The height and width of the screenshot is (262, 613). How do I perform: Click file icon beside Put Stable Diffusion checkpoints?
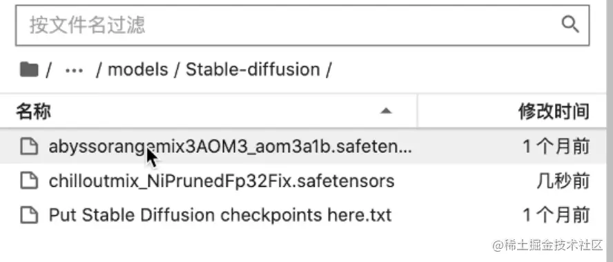click(x=29, y=214)
